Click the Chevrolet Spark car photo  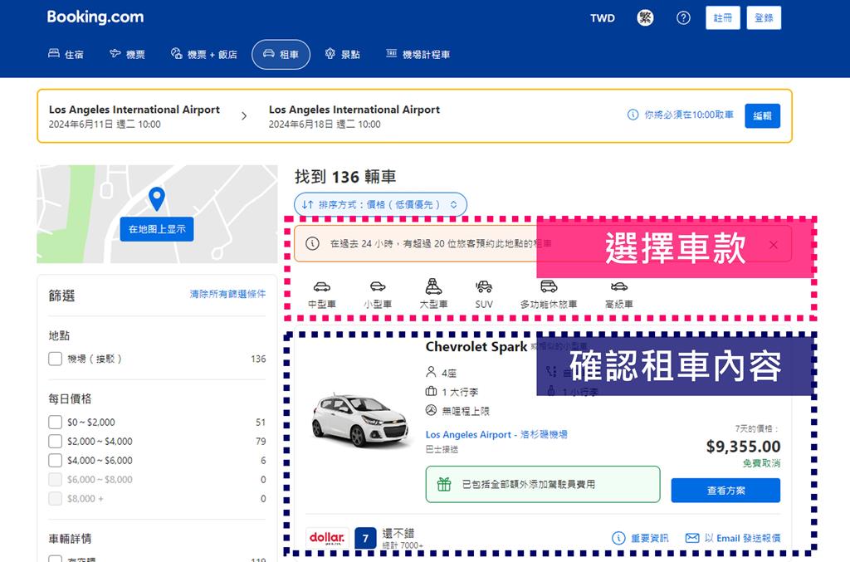[x=360, y=420]
